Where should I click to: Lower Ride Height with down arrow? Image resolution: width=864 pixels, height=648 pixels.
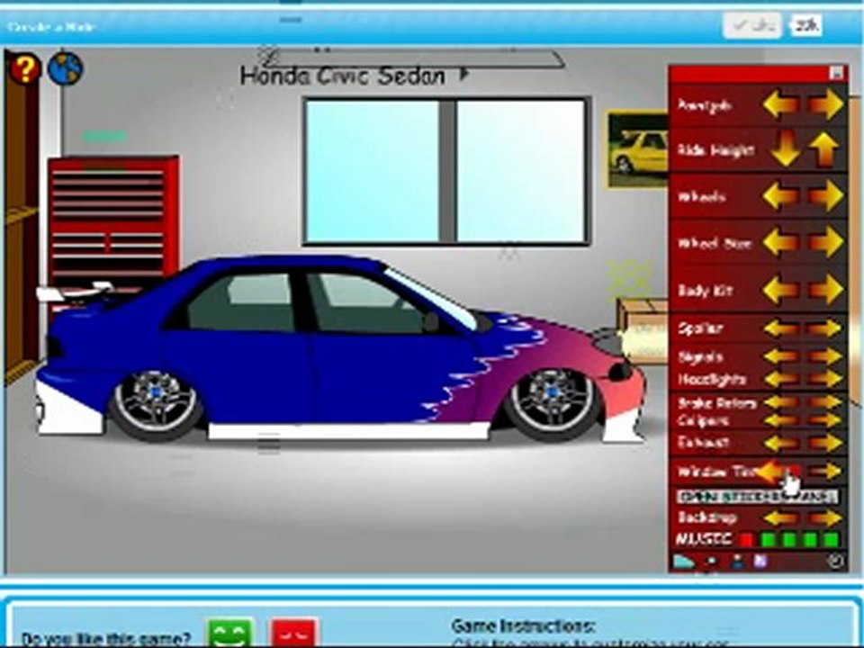coord(785,148)
